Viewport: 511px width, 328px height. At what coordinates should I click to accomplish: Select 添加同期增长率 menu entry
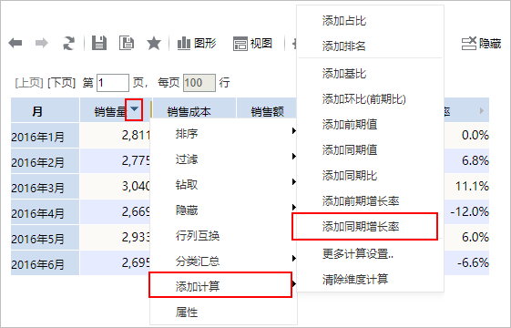[x=364, y=227]
